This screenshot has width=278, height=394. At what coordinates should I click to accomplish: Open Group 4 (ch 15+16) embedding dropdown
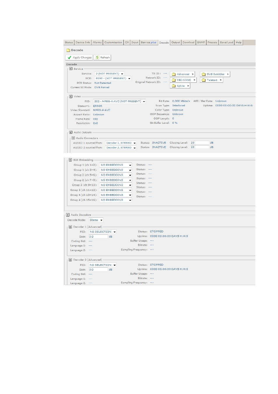[x=116, y=200]
